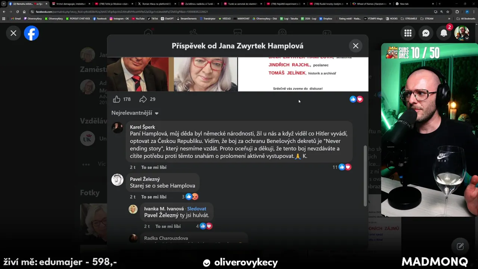Open the ChatGPT bookmark
Screen dimensions: 478x269
click(x=167, y=18)
